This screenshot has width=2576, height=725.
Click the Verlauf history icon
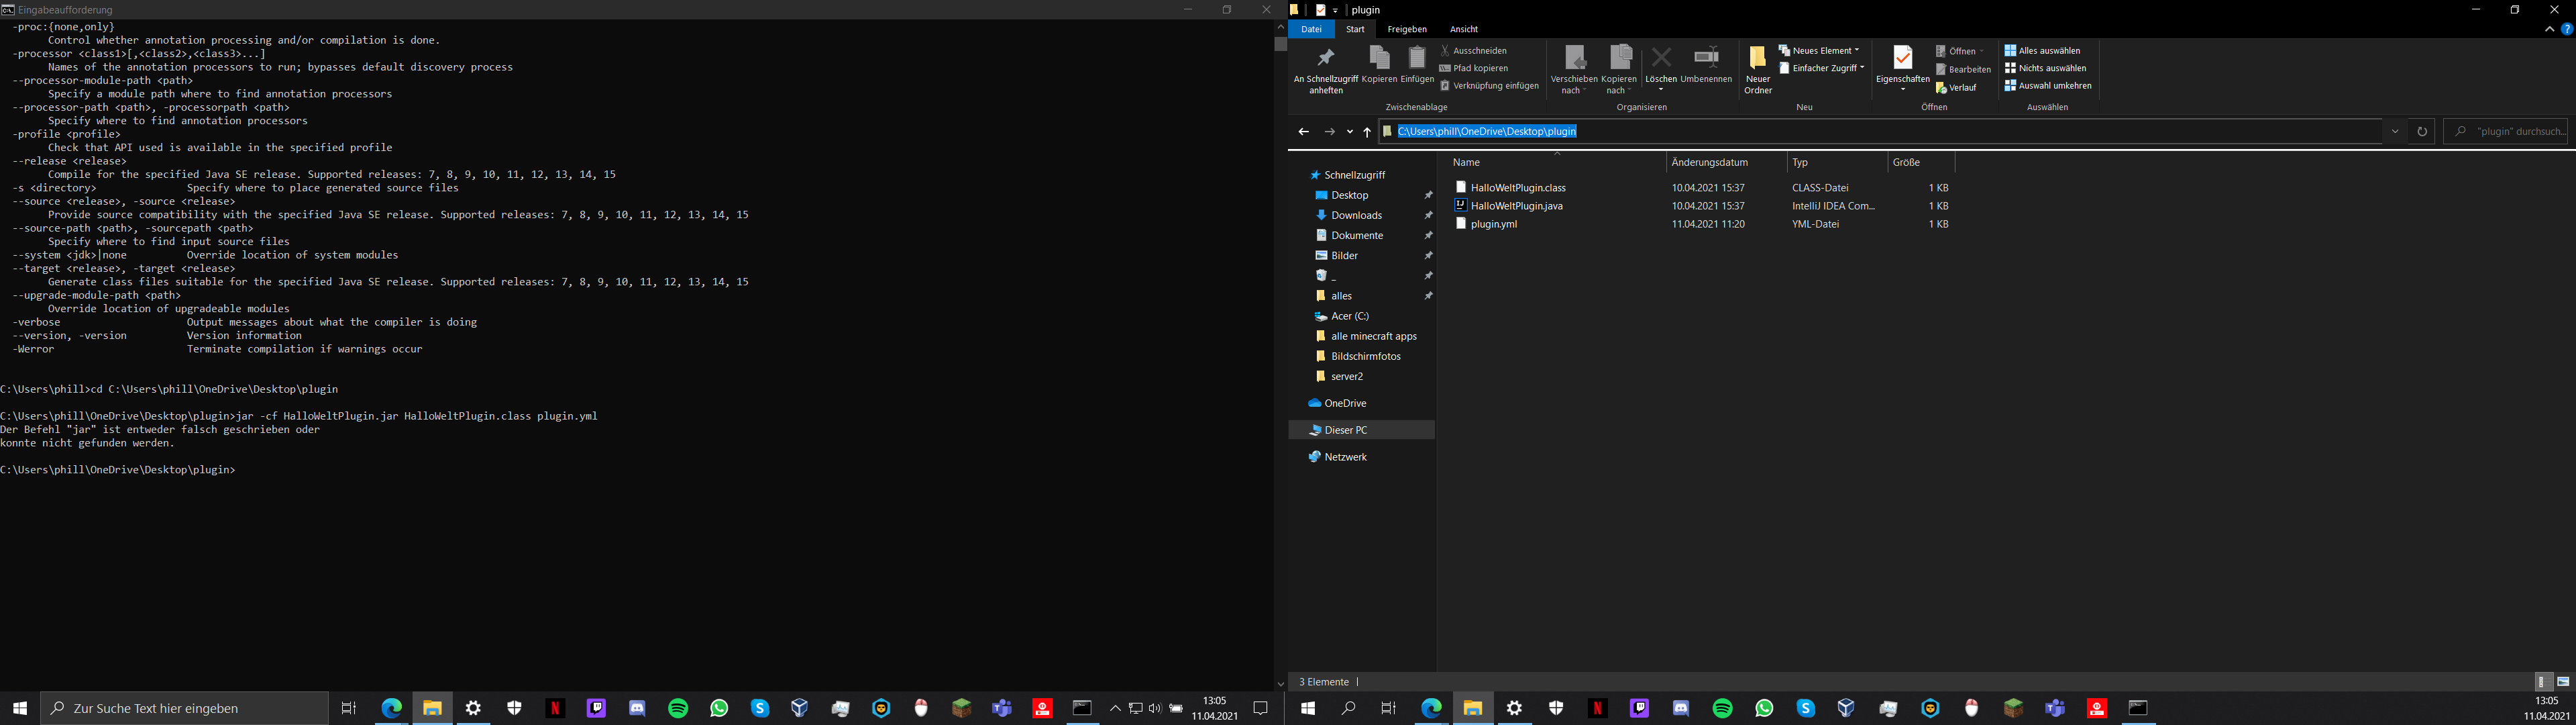(1942, 88)
